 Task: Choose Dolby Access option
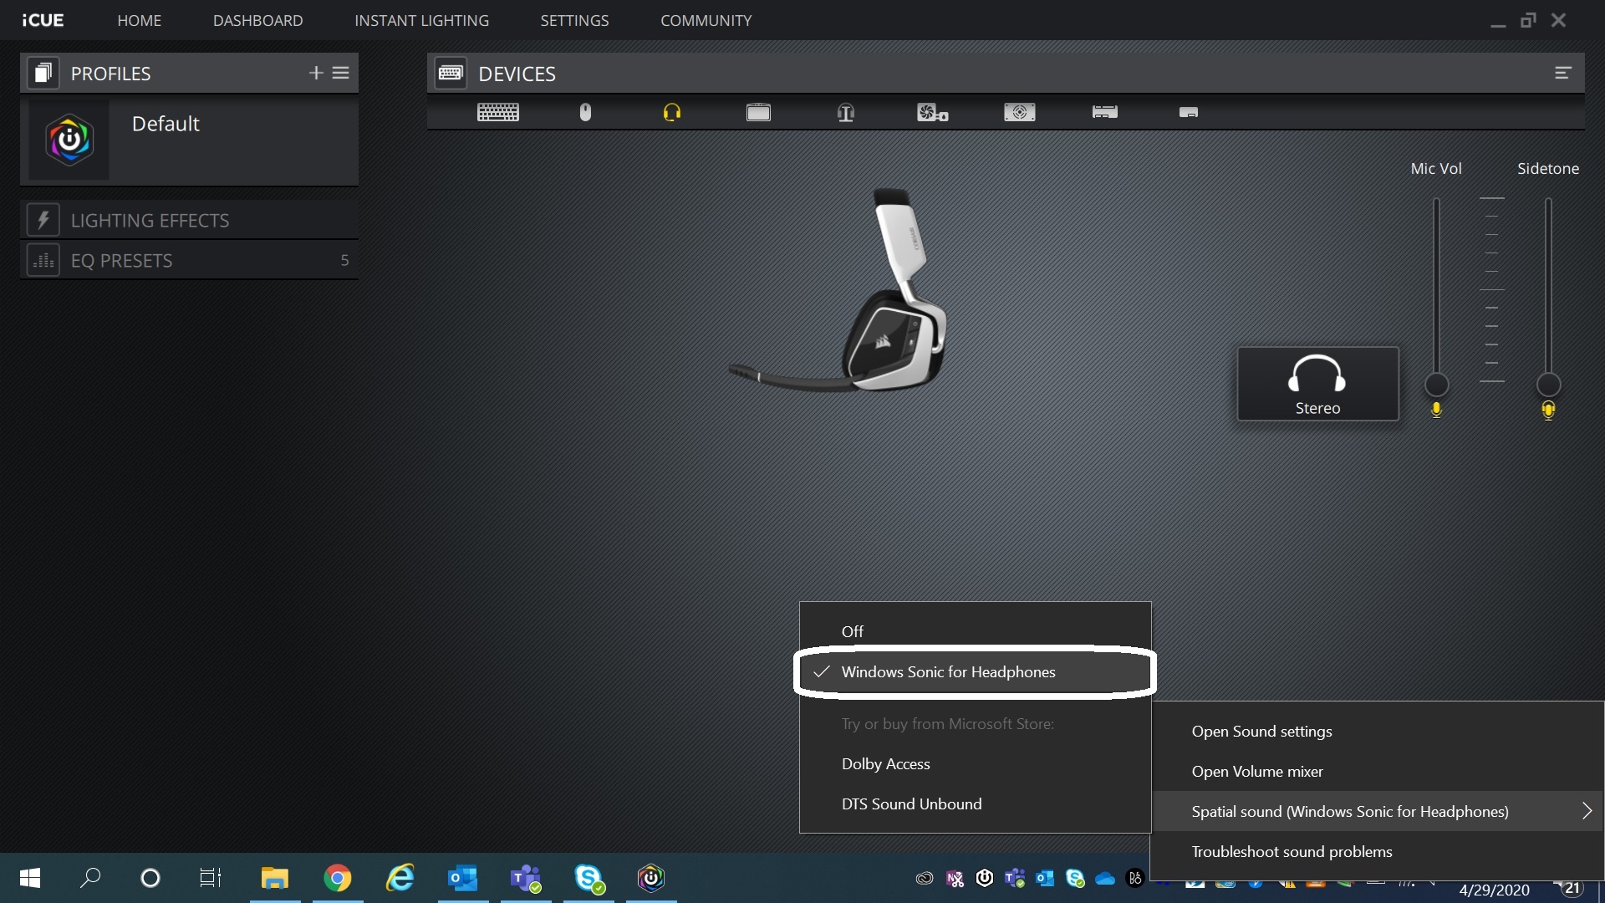coord(975,763)
